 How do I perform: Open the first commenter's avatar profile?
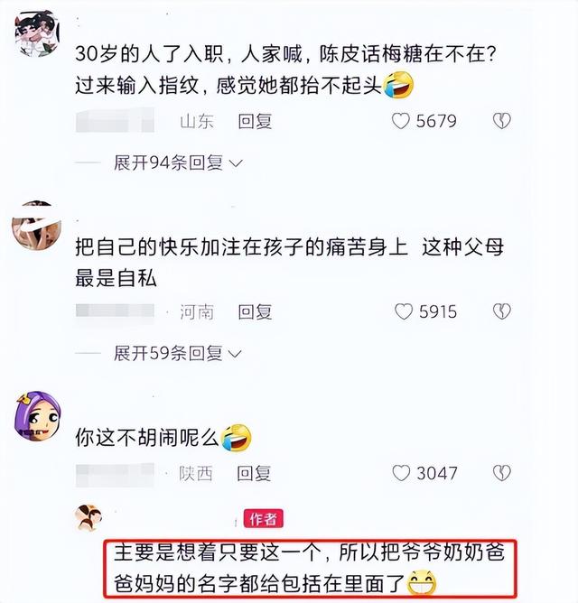(37, 33)
